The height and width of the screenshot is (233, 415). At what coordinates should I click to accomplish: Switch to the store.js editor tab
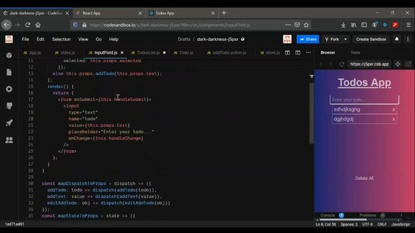[270, 52]
